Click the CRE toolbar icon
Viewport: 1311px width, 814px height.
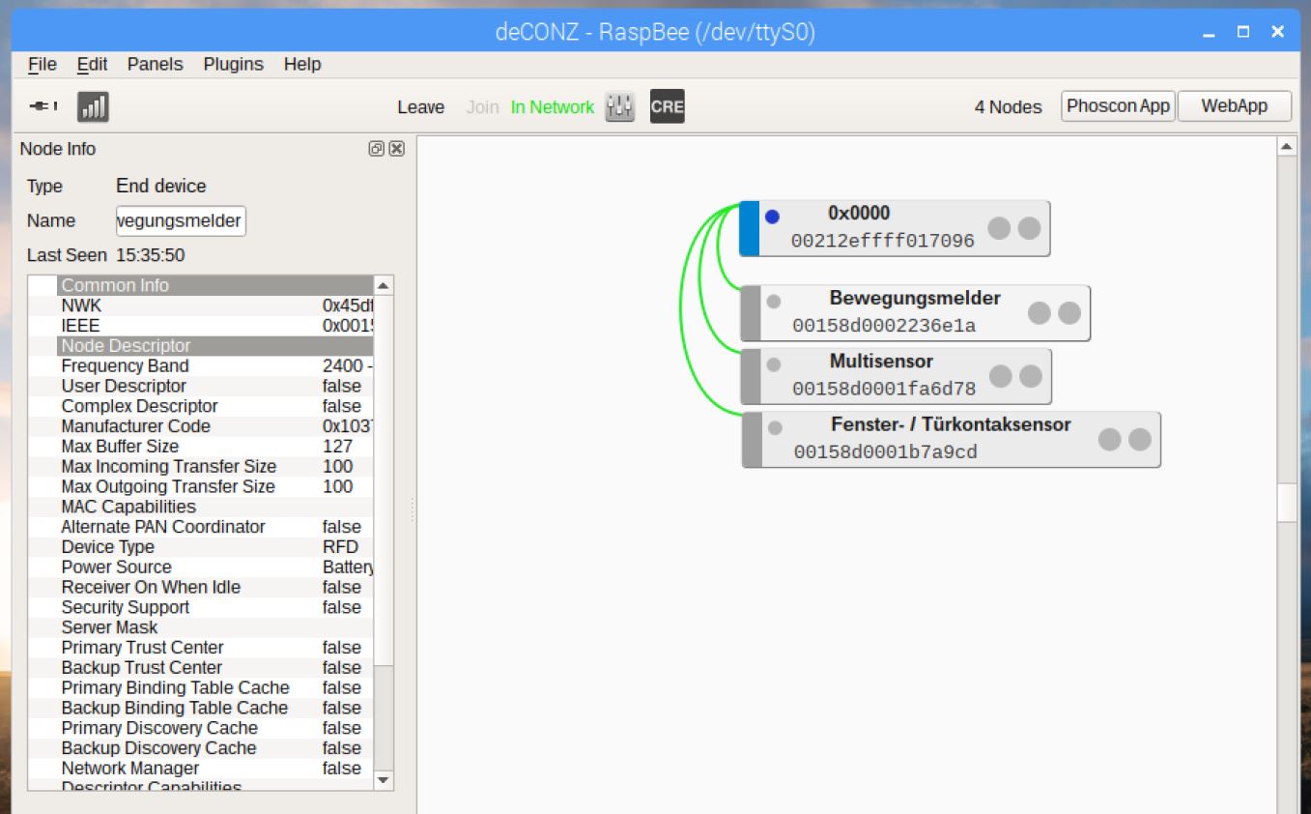pos(667,107)
